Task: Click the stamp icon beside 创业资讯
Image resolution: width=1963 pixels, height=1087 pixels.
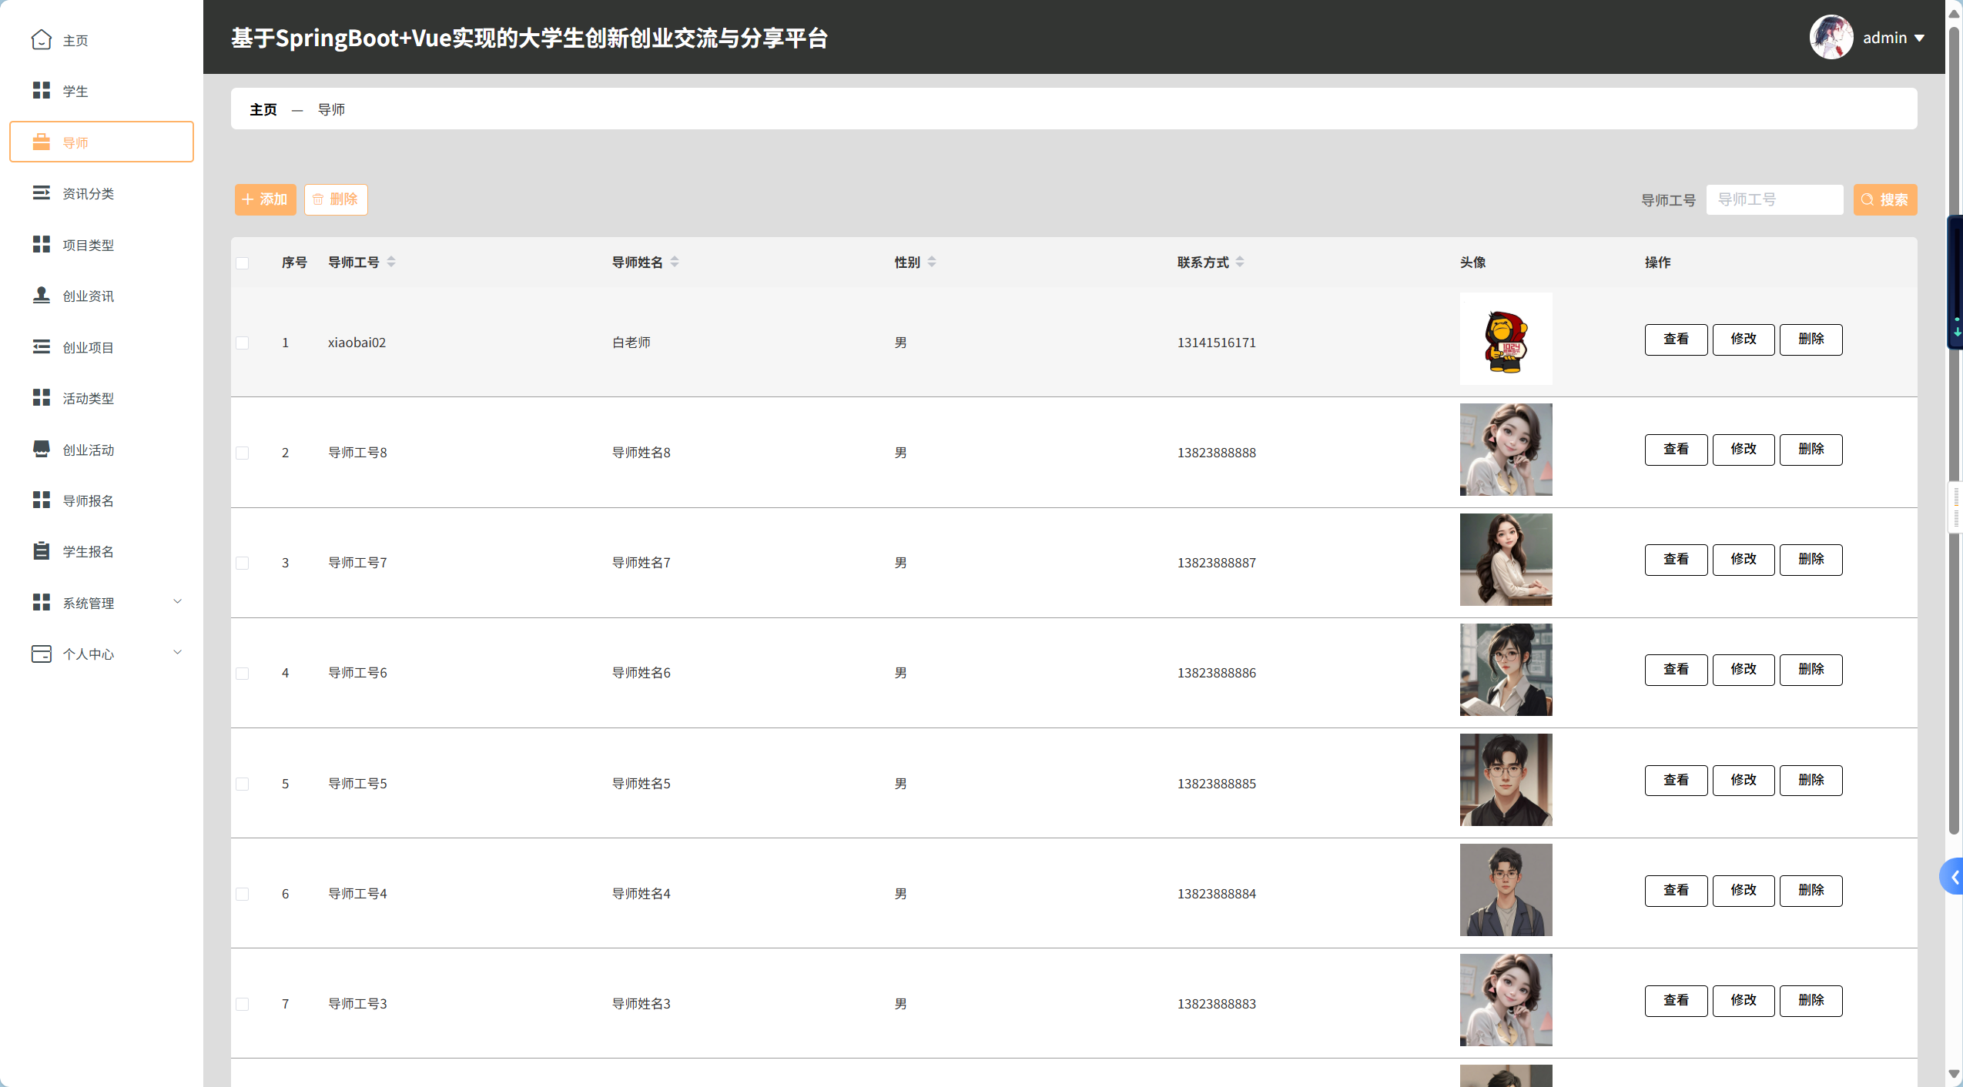Action: click(x=42, y=296)
